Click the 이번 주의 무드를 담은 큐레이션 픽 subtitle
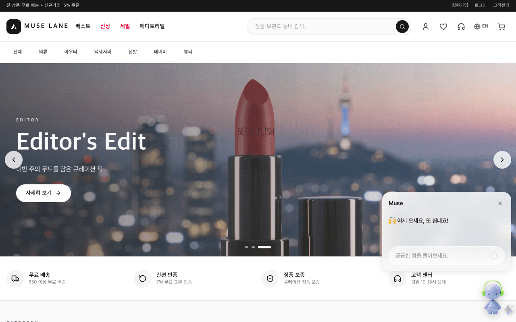This screenshot has height=322, width=516. click(60, 169)
